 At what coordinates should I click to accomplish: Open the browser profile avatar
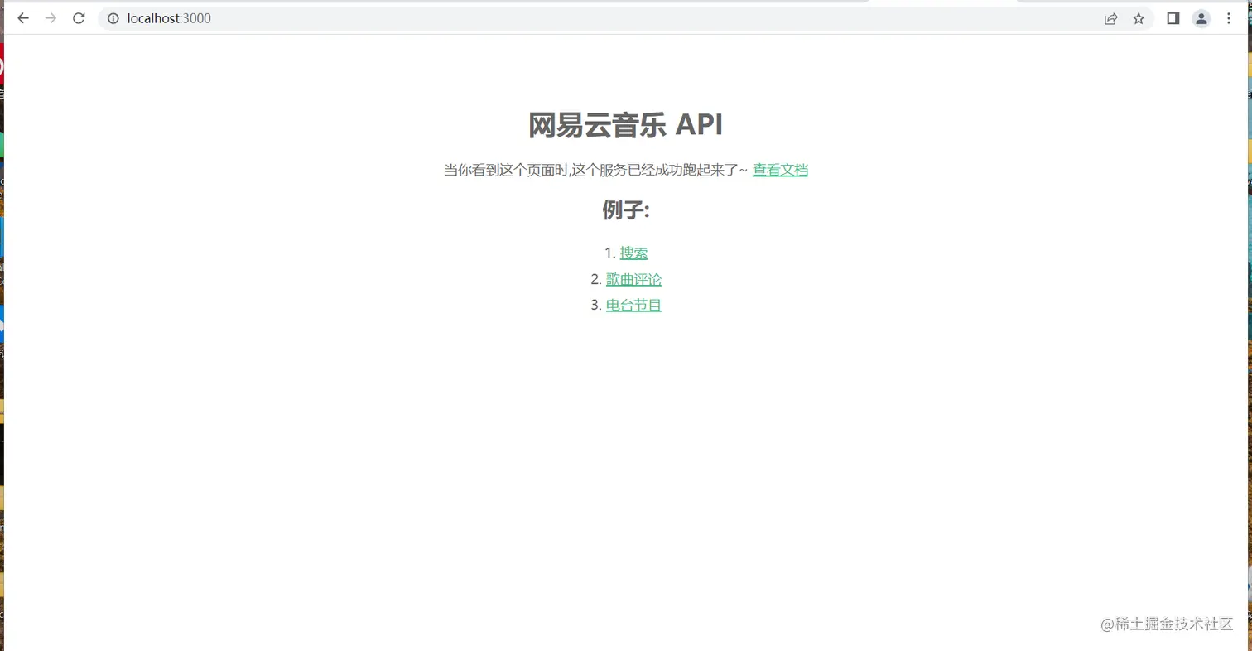1201,18
